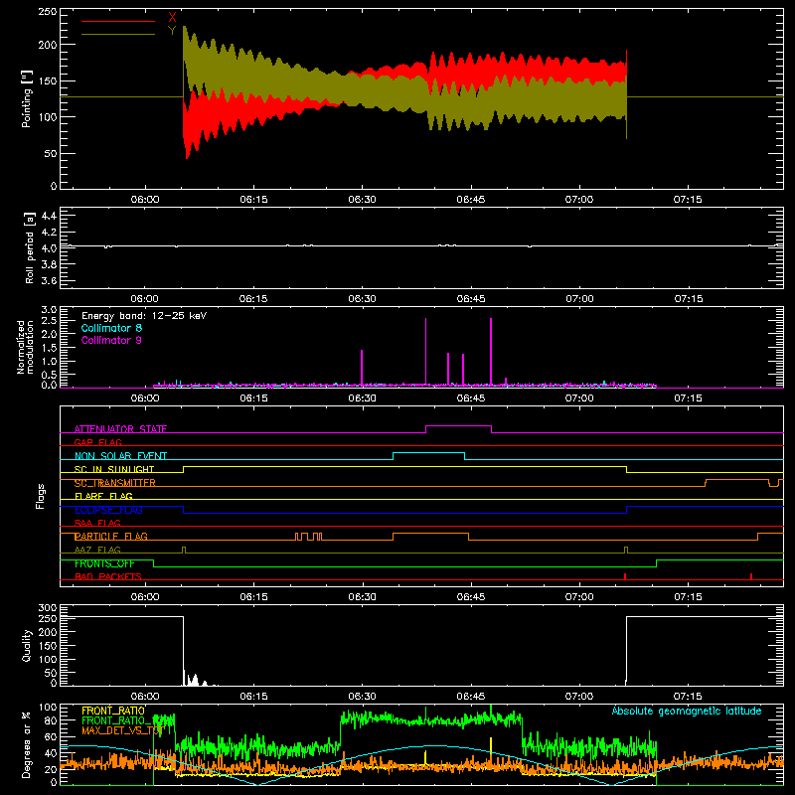795x795 pixels.
Task: Click the 'Collimator 8' legend label
Action: pyautogui.click(x=111, y=328)
